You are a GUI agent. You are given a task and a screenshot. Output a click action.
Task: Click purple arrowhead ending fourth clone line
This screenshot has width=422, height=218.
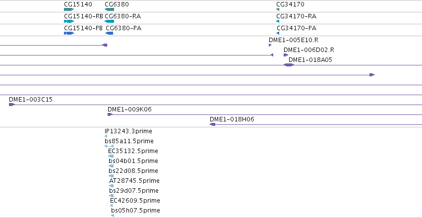click(372, 75)
